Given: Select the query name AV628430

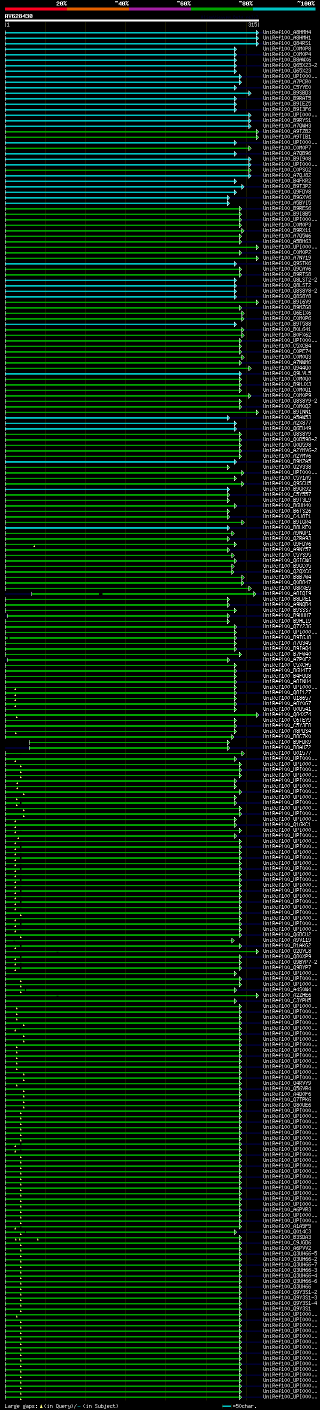Looking at the screenshot, I should point(18,17).
